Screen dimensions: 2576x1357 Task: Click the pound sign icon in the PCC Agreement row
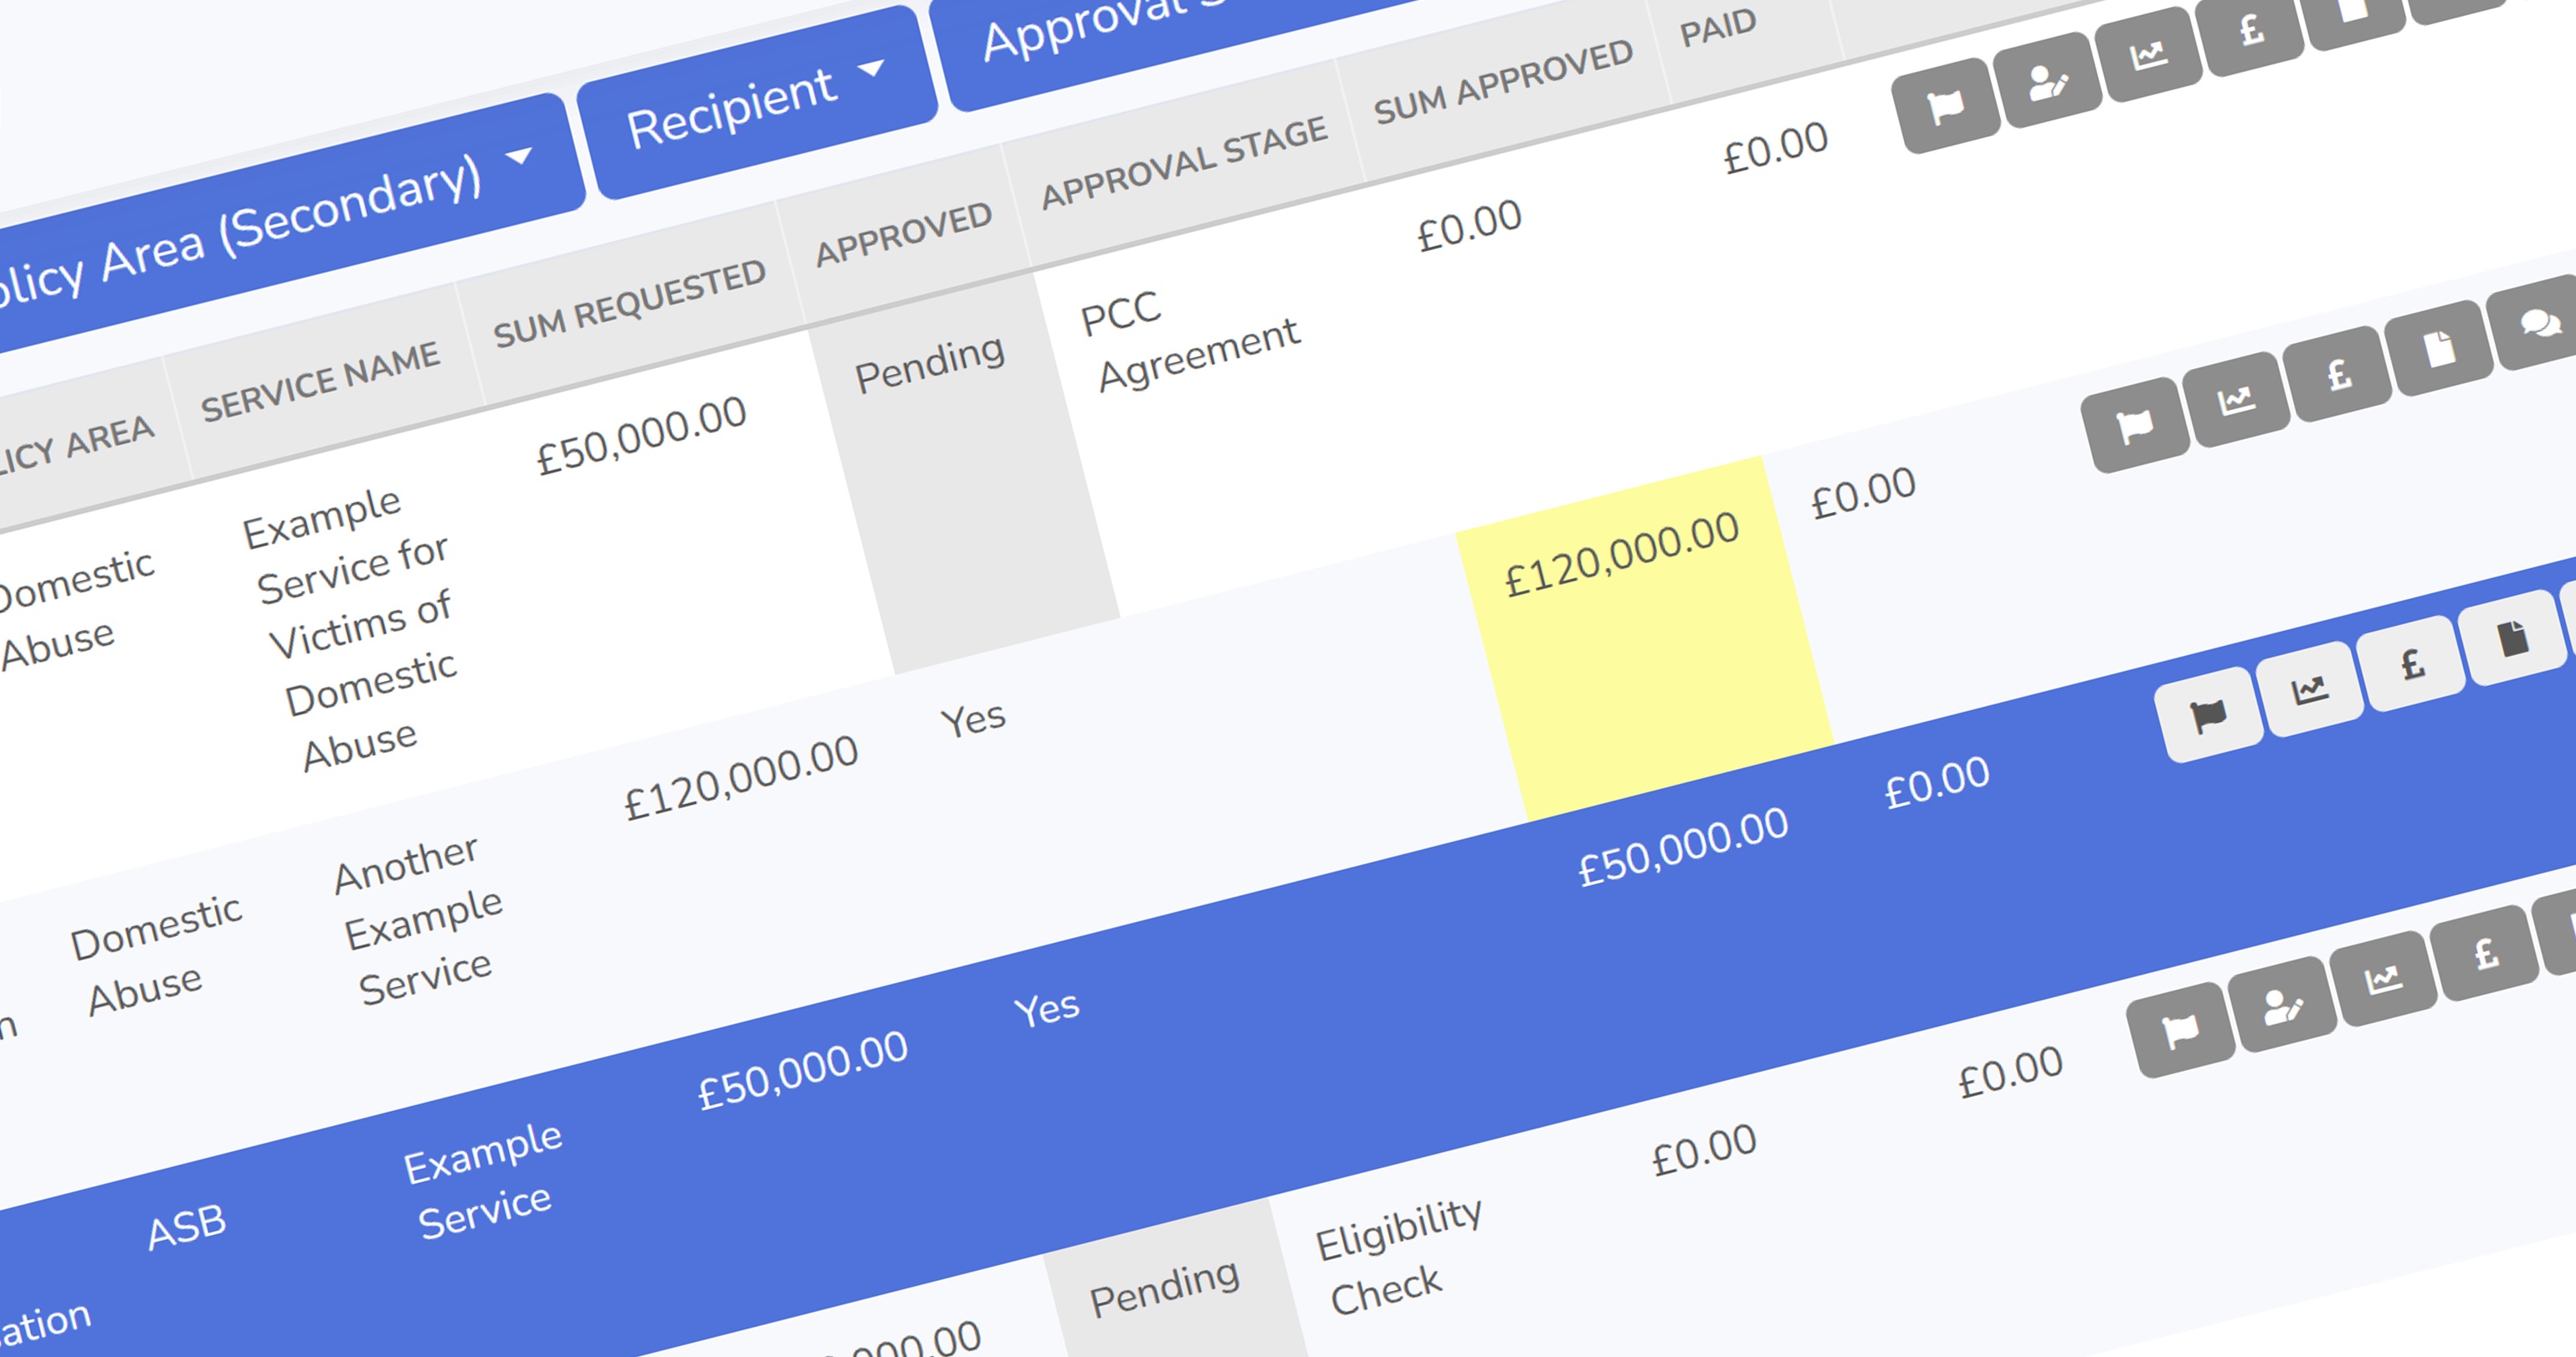(x=2251, y=29)
